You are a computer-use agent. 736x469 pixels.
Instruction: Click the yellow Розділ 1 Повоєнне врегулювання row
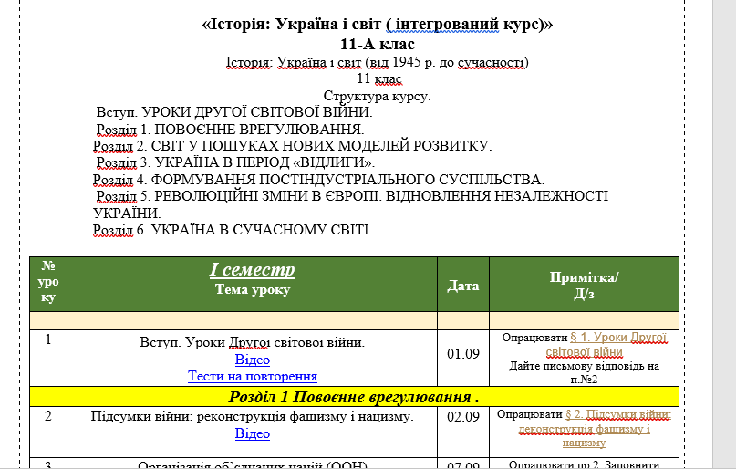[354, 397]
